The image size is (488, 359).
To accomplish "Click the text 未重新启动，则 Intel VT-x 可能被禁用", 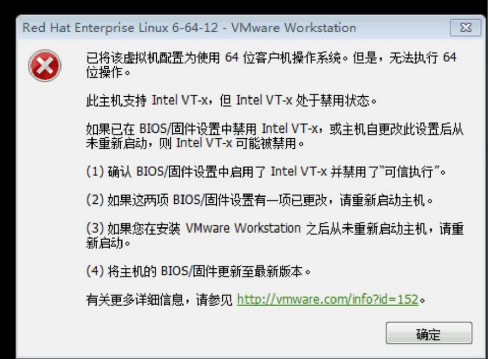I will [x=195, y=143].
